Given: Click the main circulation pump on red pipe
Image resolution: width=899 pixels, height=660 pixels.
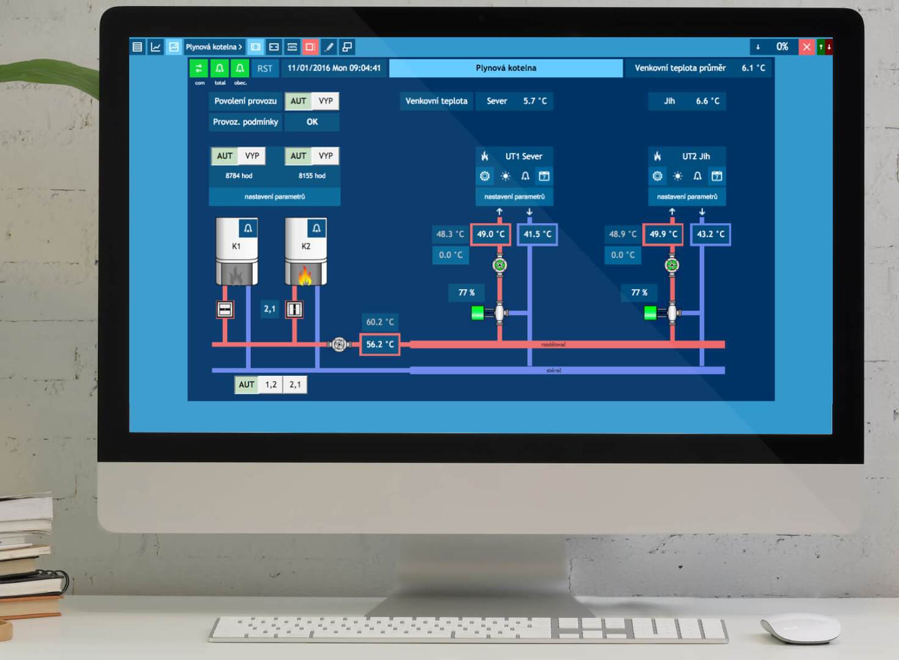Looking at the screenshot, I should point(340,345).
